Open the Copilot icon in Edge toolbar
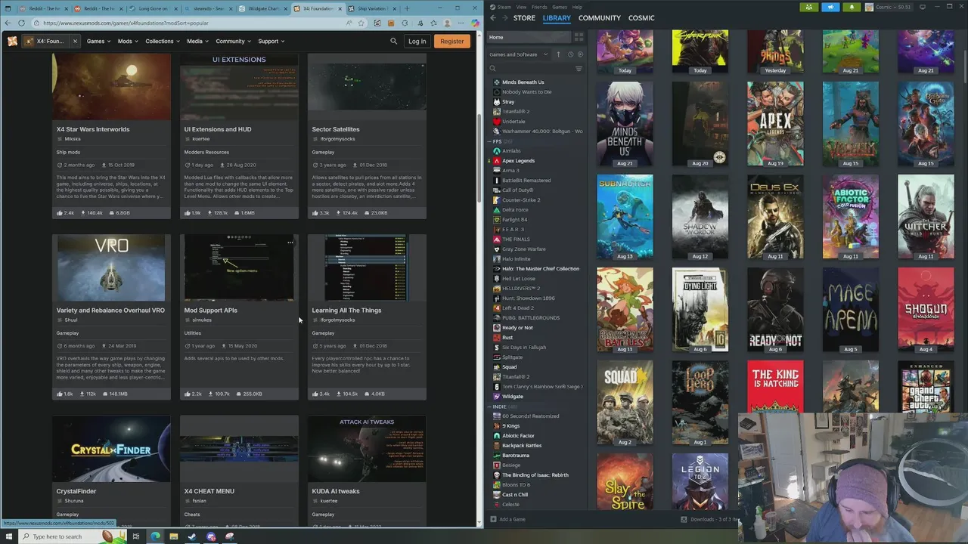This screenshot has height=544, width=968. [x=474, y=23]
